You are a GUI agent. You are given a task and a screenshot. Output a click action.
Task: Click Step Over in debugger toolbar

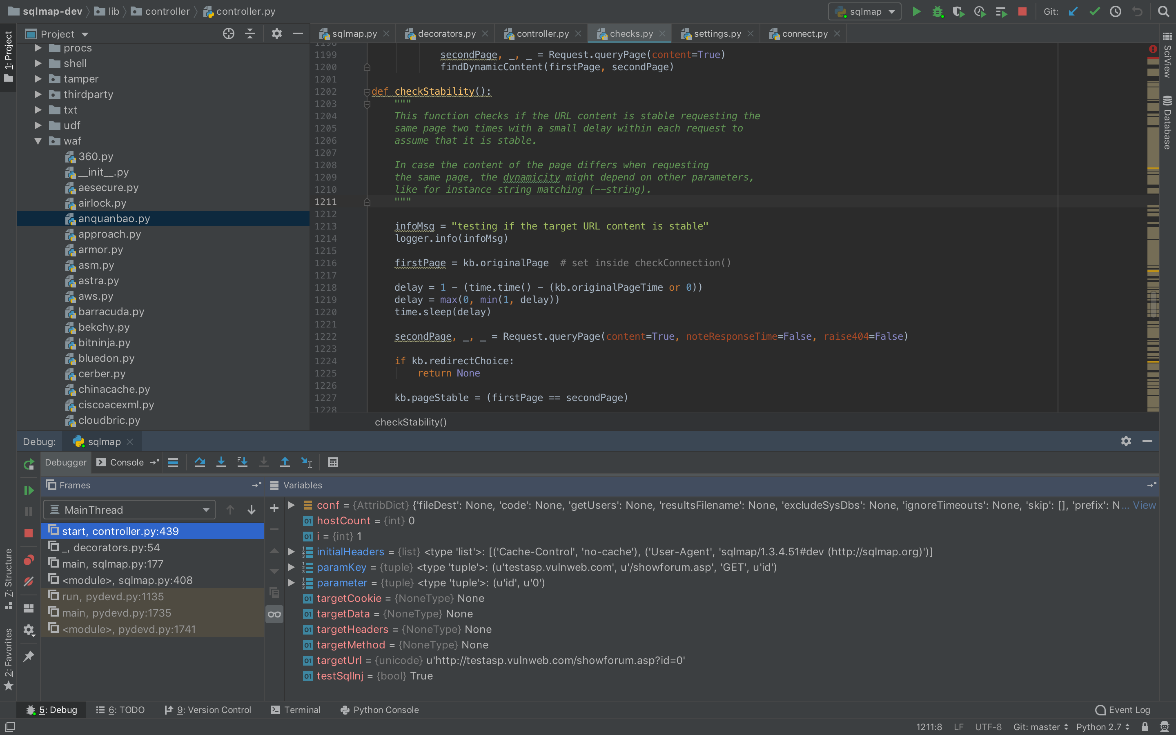(x=200, y=462)
